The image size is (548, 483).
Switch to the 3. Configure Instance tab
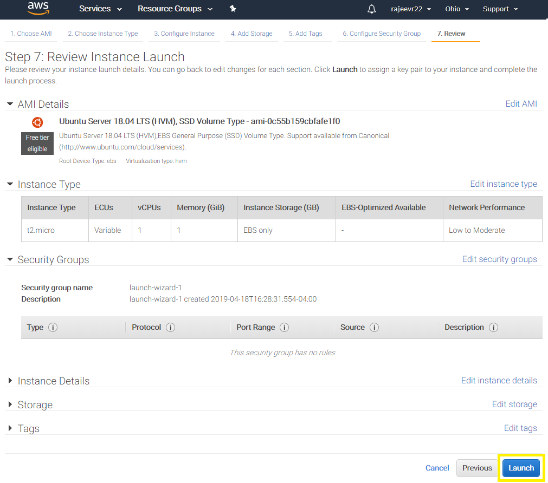pos(184,33)
